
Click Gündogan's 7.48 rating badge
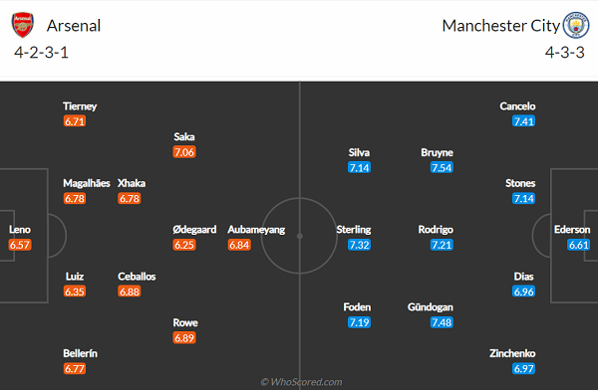coord(442,322)
